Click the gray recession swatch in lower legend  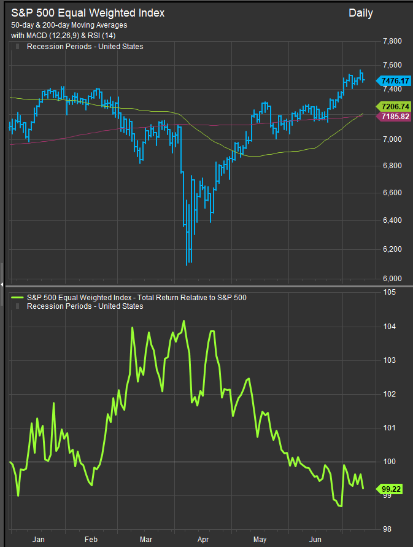pos(17,306)
